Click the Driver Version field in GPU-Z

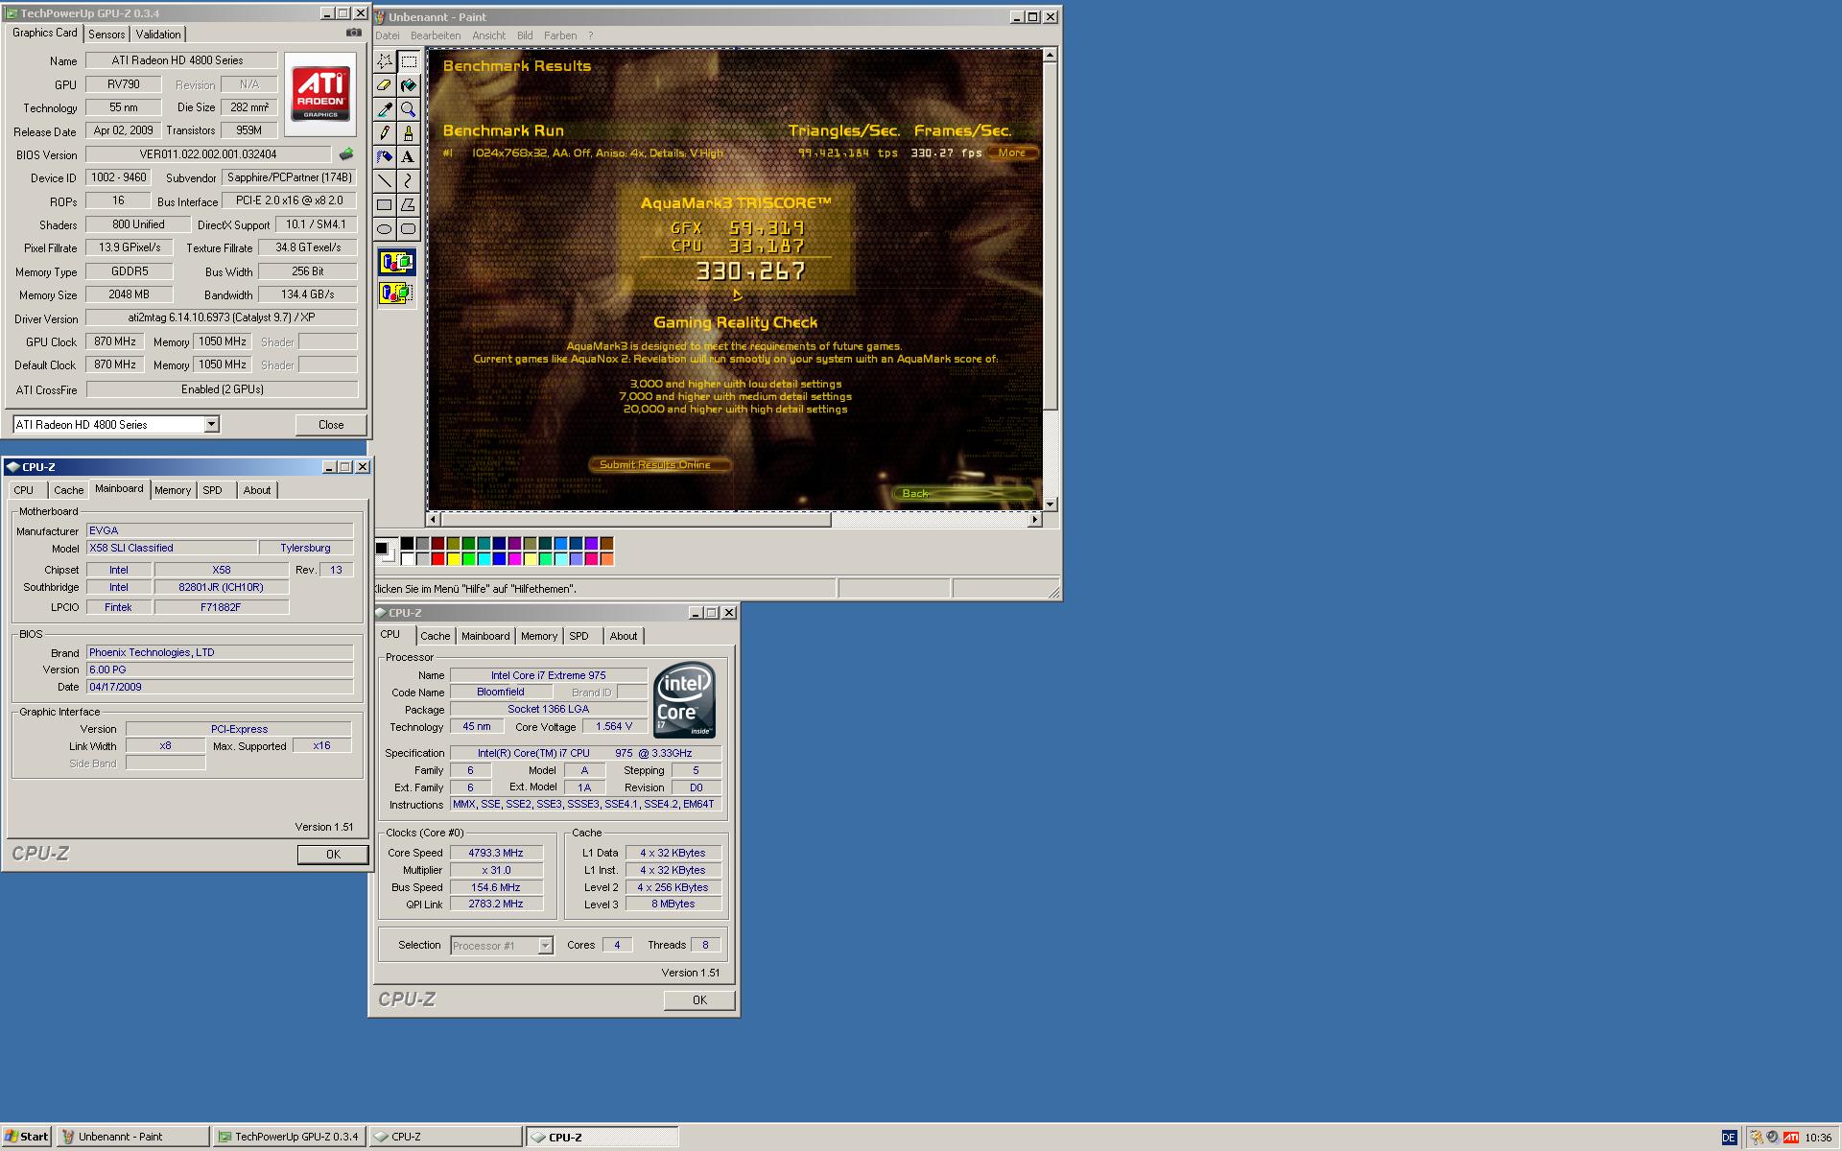222,318
